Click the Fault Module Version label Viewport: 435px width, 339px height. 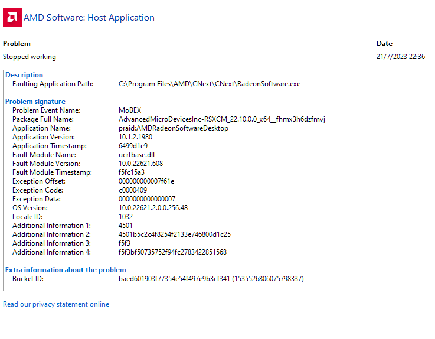pyautogui.click(x=46, y=164)
